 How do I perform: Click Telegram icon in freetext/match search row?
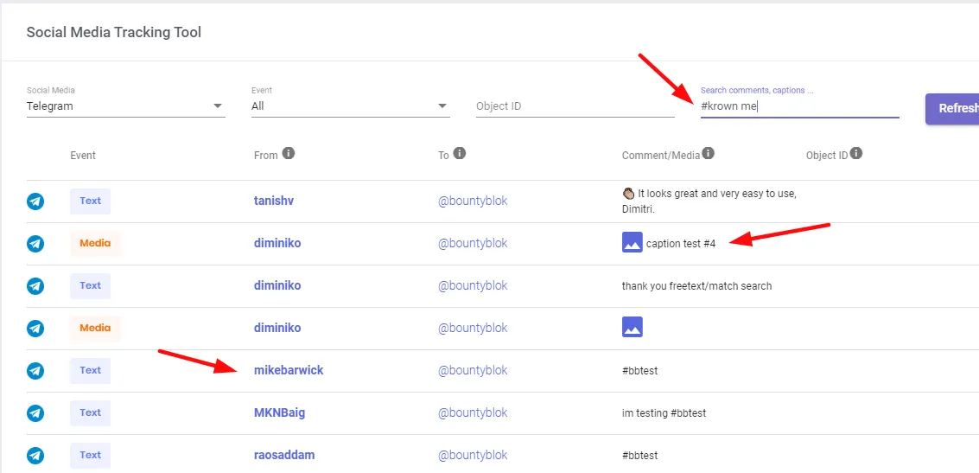click(x=35, y=285)
